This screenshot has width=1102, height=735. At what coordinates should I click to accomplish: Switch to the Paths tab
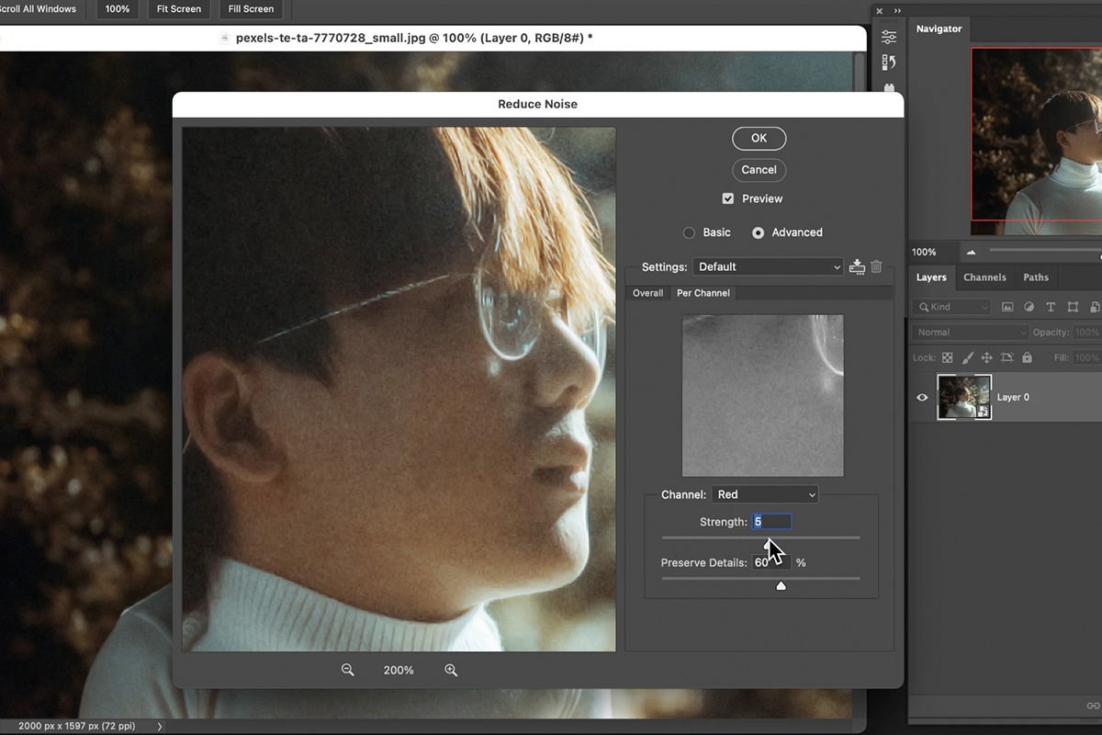tap(1036, 277)
